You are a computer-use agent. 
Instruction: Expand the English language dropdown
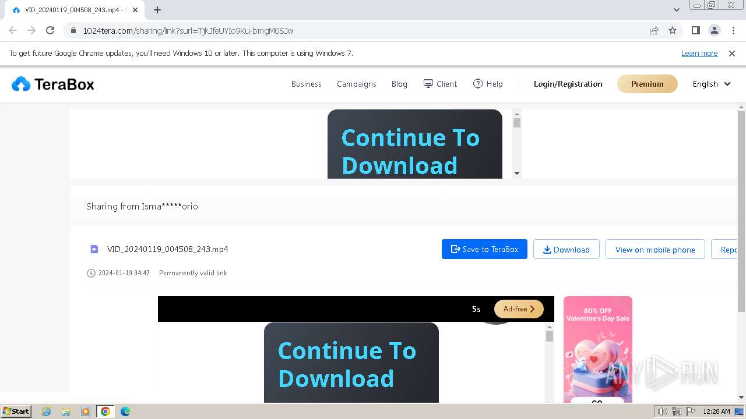click(711, 84)
